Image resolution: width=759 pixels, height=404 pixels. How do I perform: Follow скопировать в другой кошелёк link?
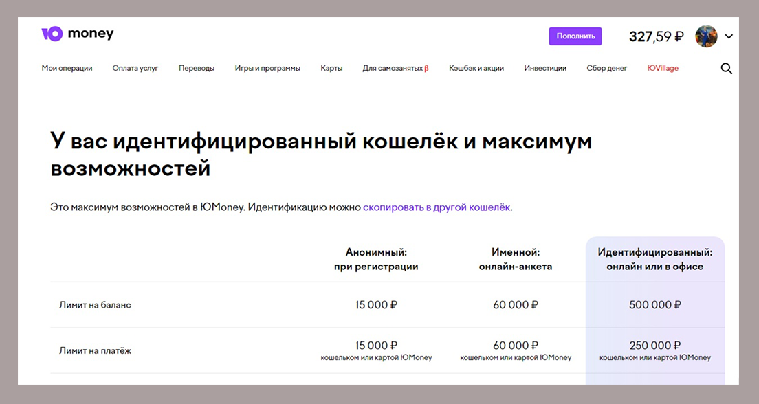[437, 207]
